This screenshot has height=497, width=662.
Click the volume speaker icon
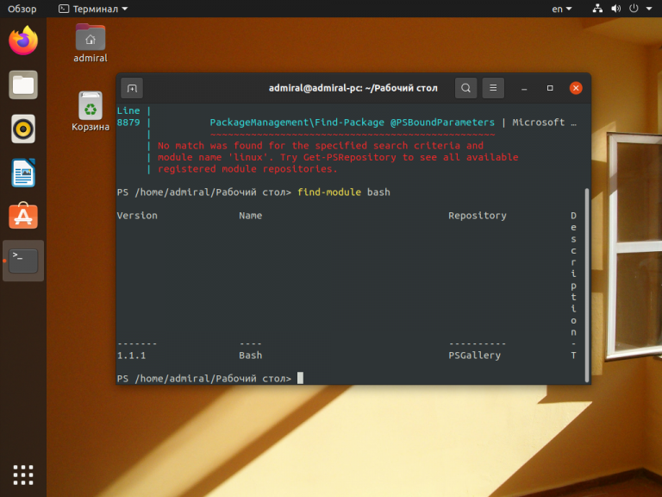616,9
